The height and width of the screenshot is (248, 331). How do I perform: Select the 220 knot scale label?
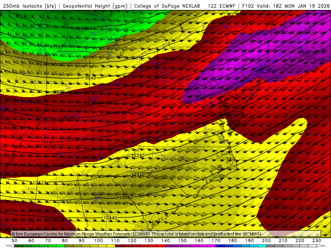(x=300, y=241)
